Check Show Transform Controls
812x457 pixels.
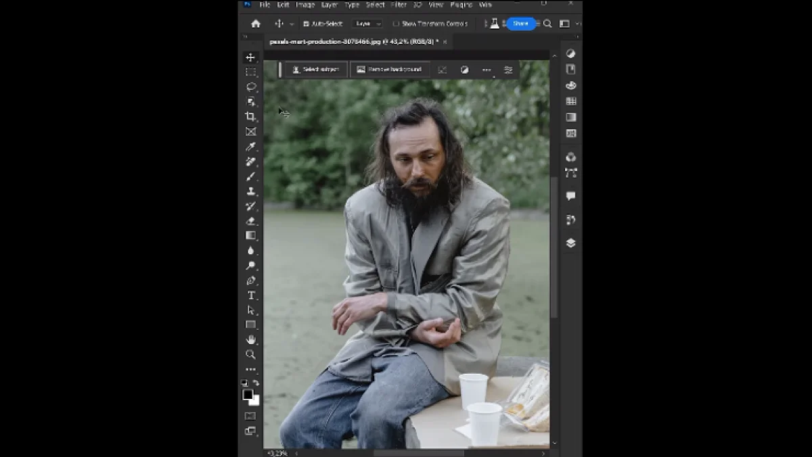pyautogui.click(x=397, y=24)
